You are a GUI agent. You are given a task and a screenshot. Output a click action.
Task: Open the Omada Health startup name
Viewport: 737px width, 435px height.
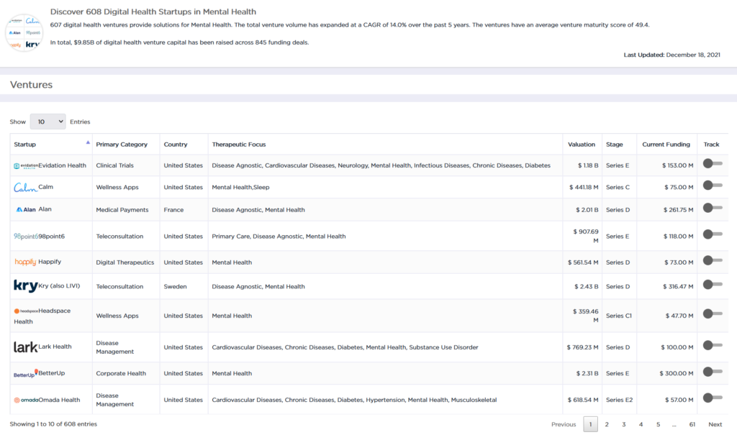[59, 400]
